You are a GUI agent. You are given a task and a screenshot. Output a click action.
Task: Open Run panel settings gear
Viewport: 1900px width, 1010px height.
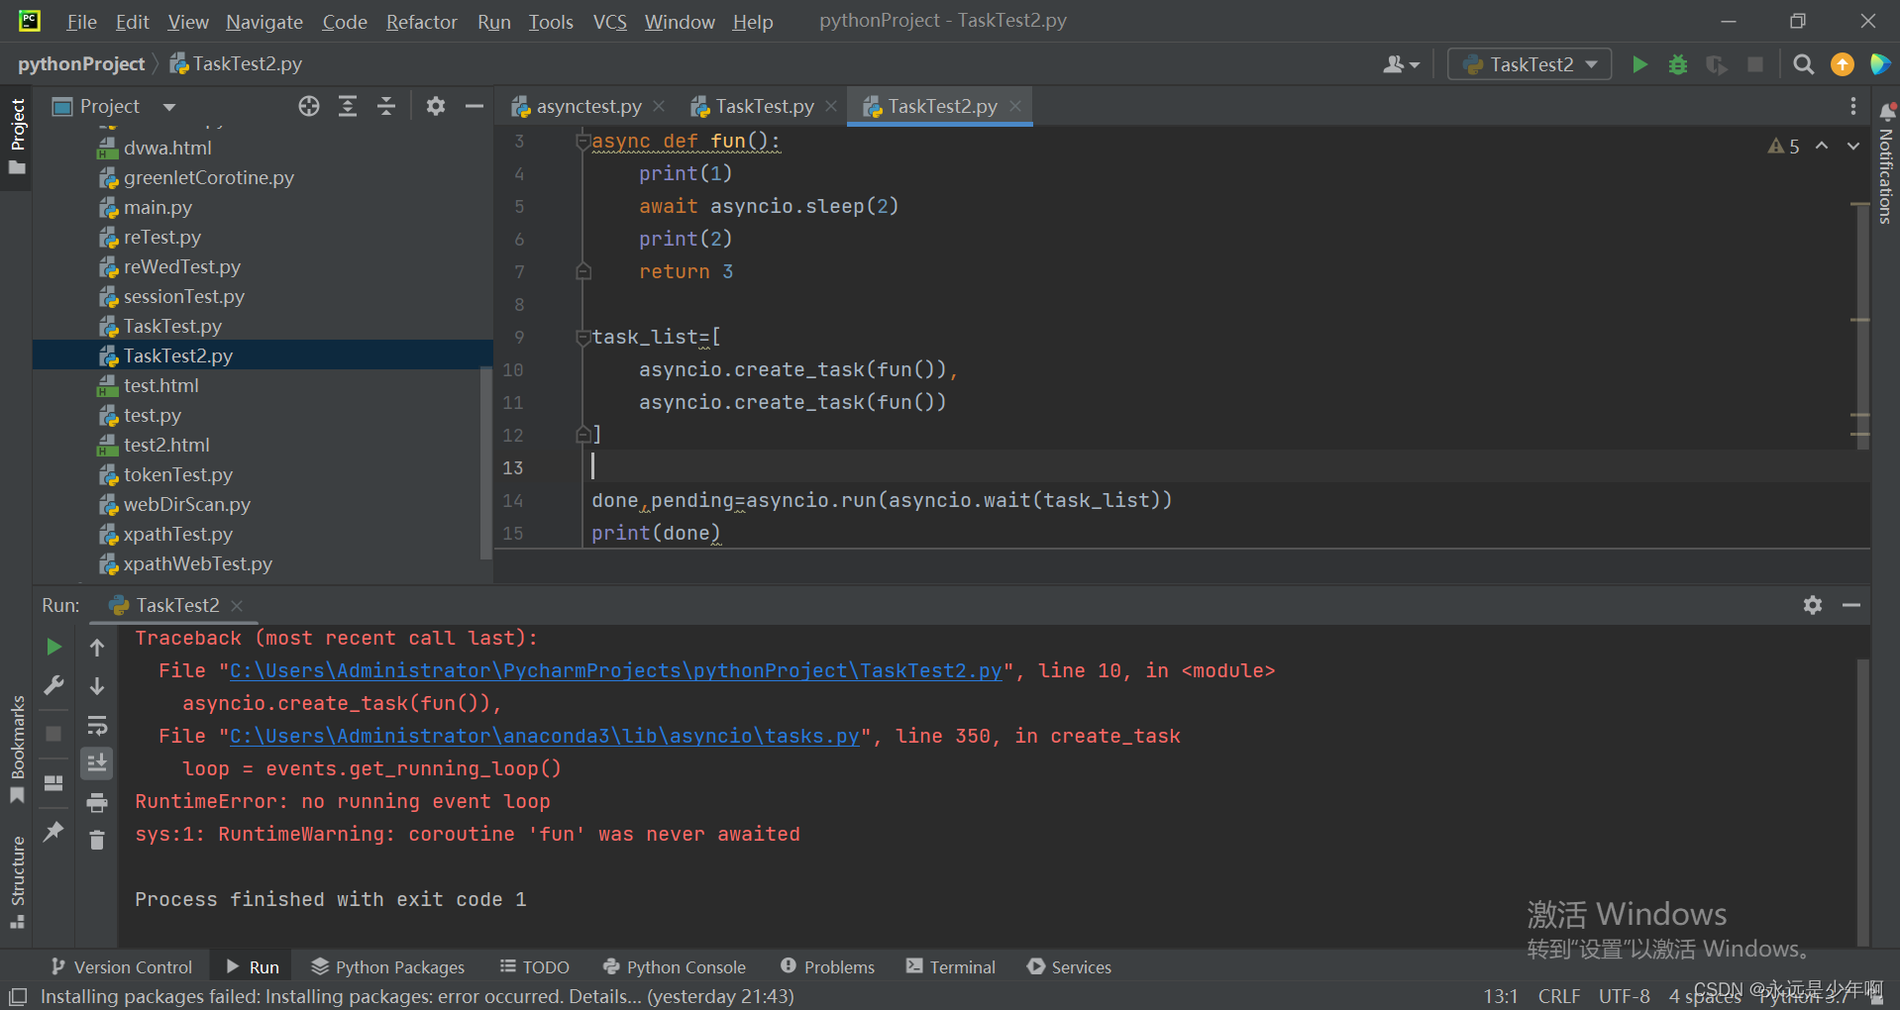1813,605
